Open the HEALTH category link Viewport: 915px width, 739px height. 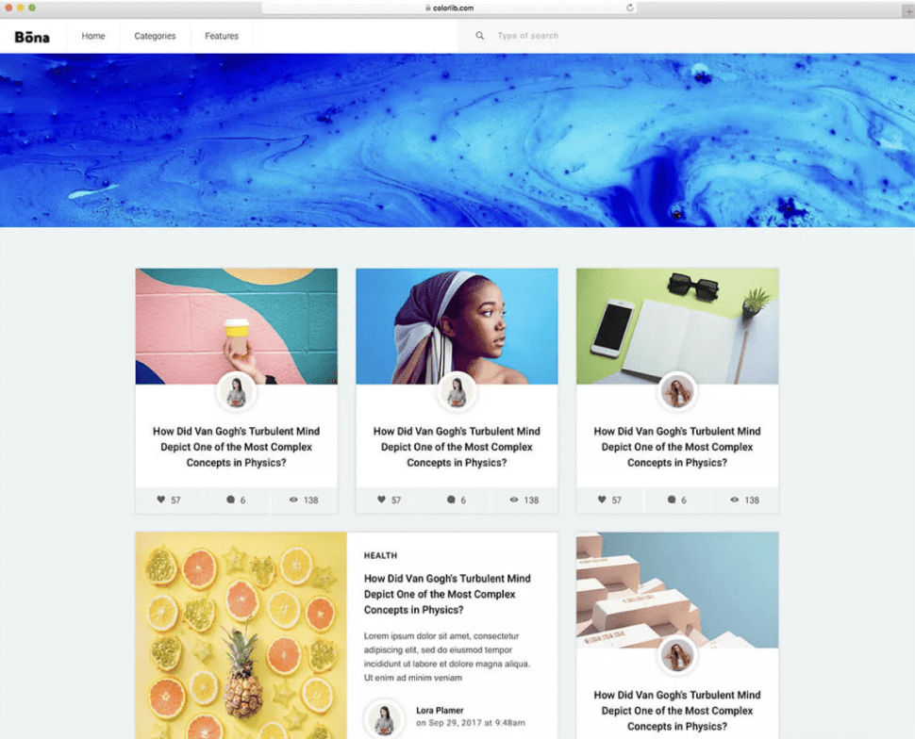pyautogui.click(x=380, y=556)
